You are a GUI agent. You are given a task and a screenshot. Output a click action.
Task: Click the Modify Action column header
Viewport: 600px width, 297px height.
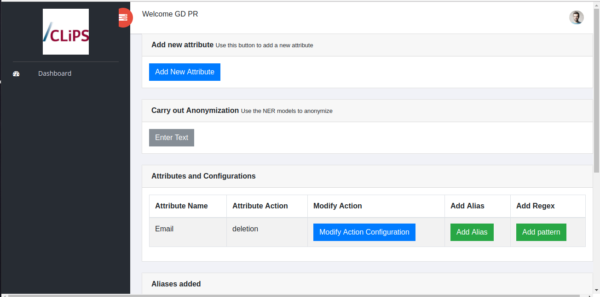pos(376,206)
